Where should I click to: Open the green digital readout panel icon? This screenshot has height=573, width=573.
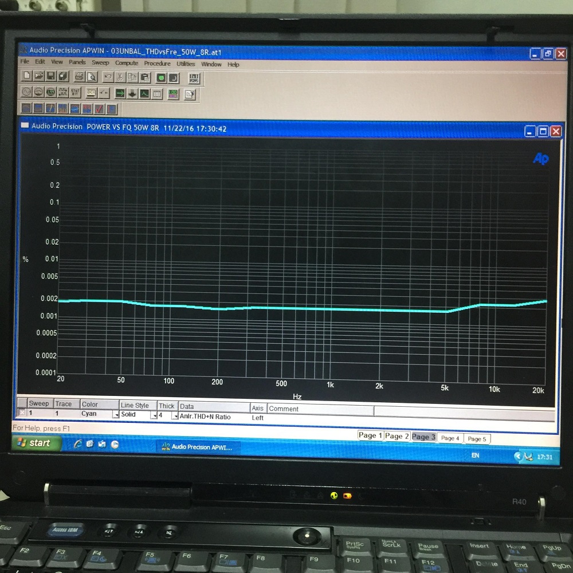[51, 92]
